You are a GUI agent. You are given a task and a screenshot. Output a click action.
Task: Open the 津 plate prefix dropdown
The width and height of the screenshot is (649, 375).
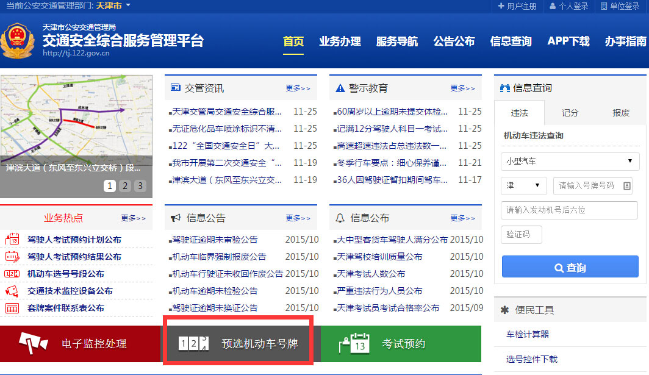(x=523, y=185)
